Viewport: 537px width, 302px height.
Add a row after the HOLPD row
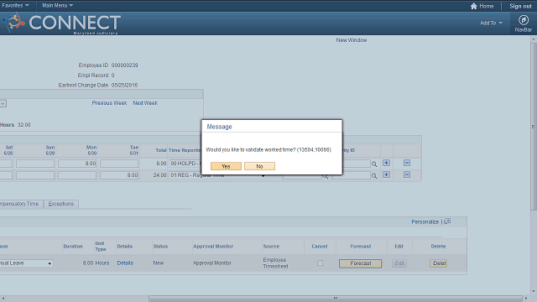(386, 163)
